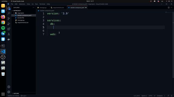Open the Testing flask view
Image resolution: width=174 pixels, height=97 pixels.
[x=9, y=34]
